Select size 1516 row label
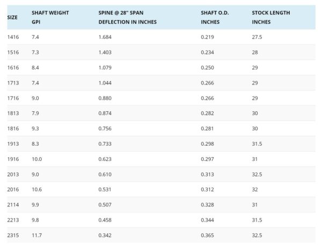 [x=13, y=52]
